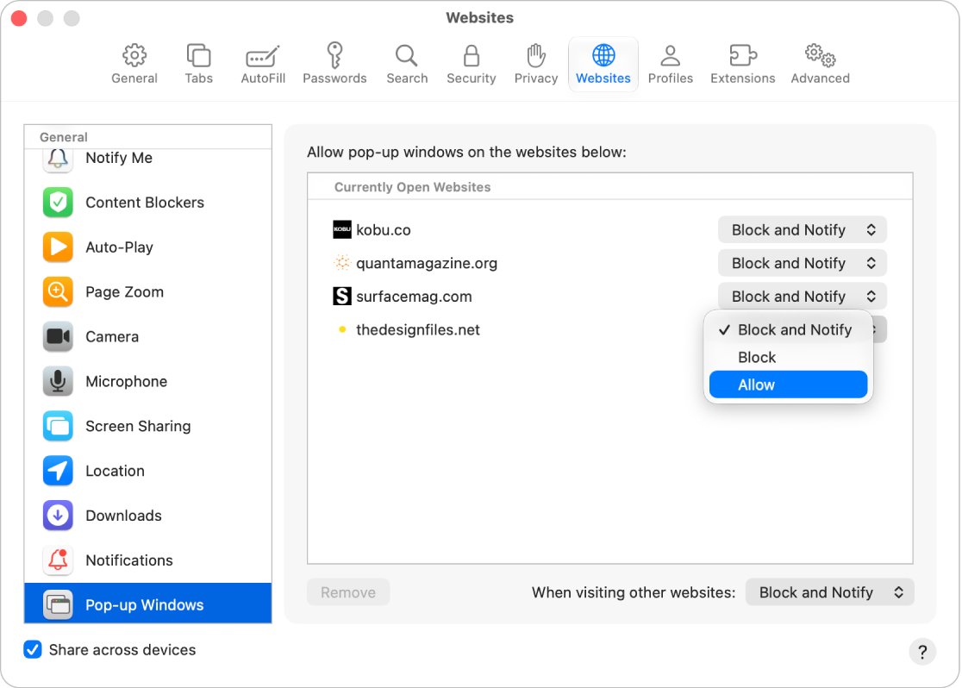Click the Downloads arrow icon
962x688 pixels.
point(58,516)
